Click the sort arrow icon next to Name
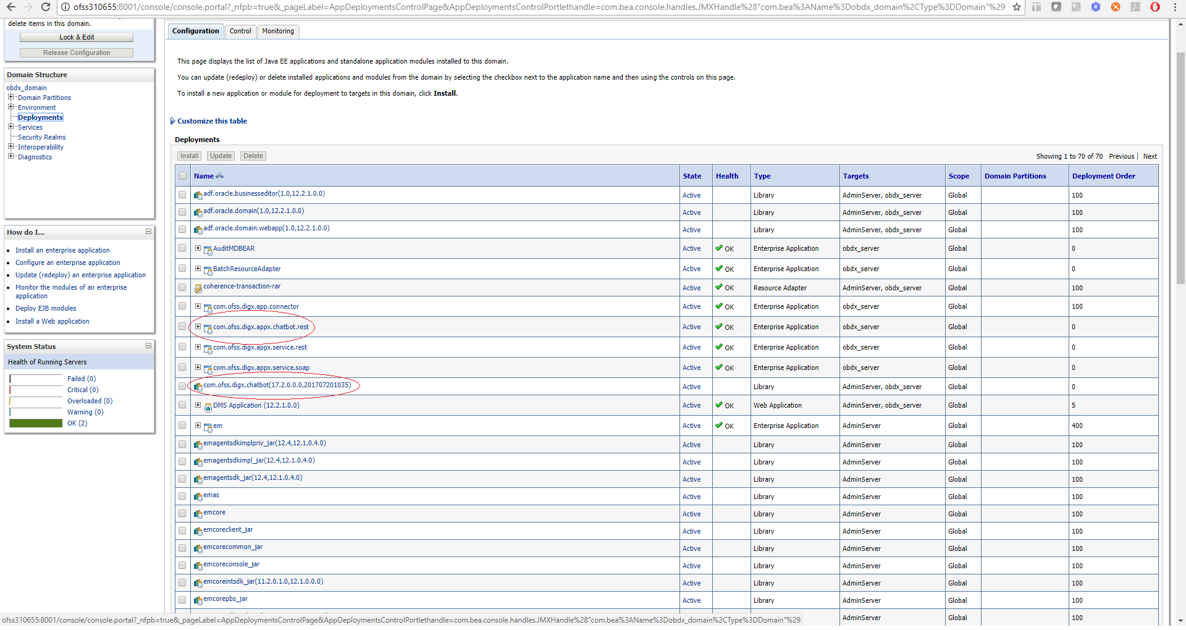1186x630 pixels. click(x=220, y=177)
